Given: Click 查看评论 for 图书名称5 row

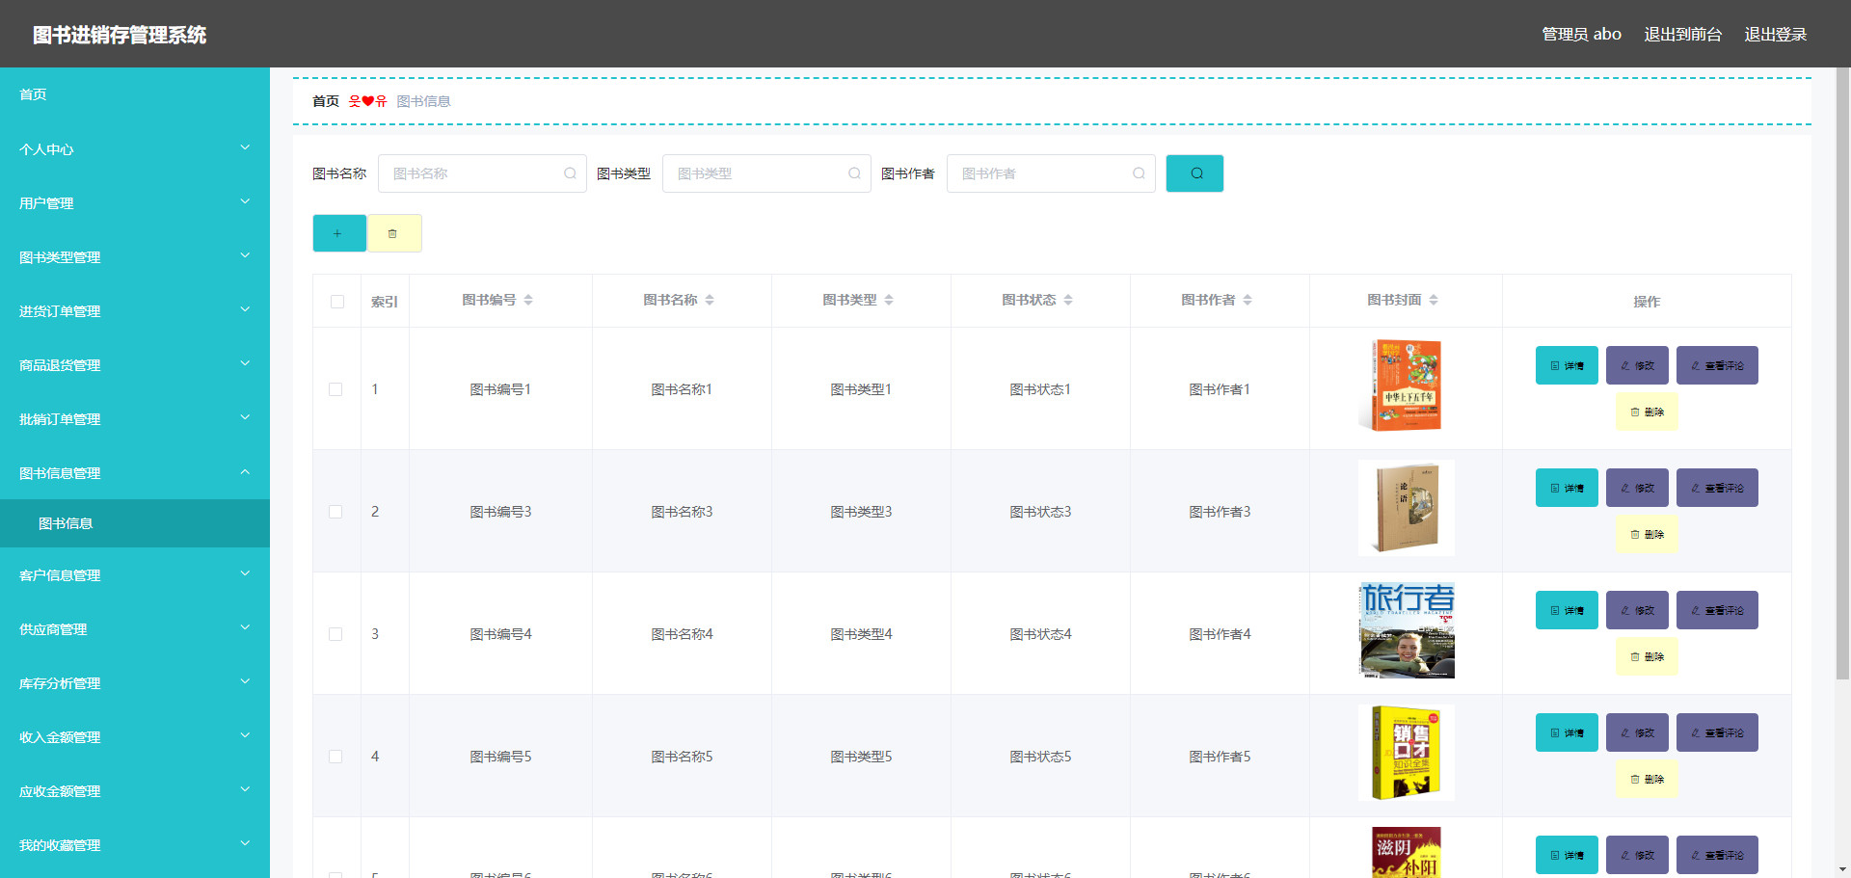Looking at the screenshot, I should click(1717, 732).
